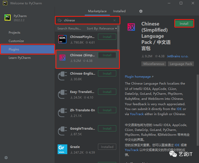Click the 9.2M downloads count in details pane
The image size is (199, 163).
click(x=147, y=56)
